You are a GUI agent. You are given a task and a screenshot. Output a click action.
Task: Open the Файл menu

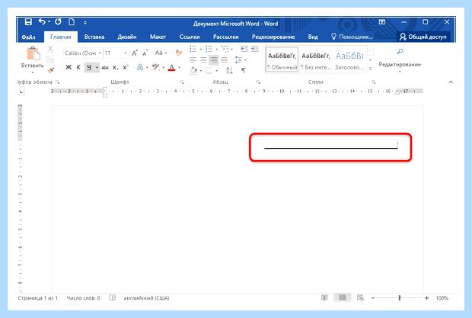[28, 37]
